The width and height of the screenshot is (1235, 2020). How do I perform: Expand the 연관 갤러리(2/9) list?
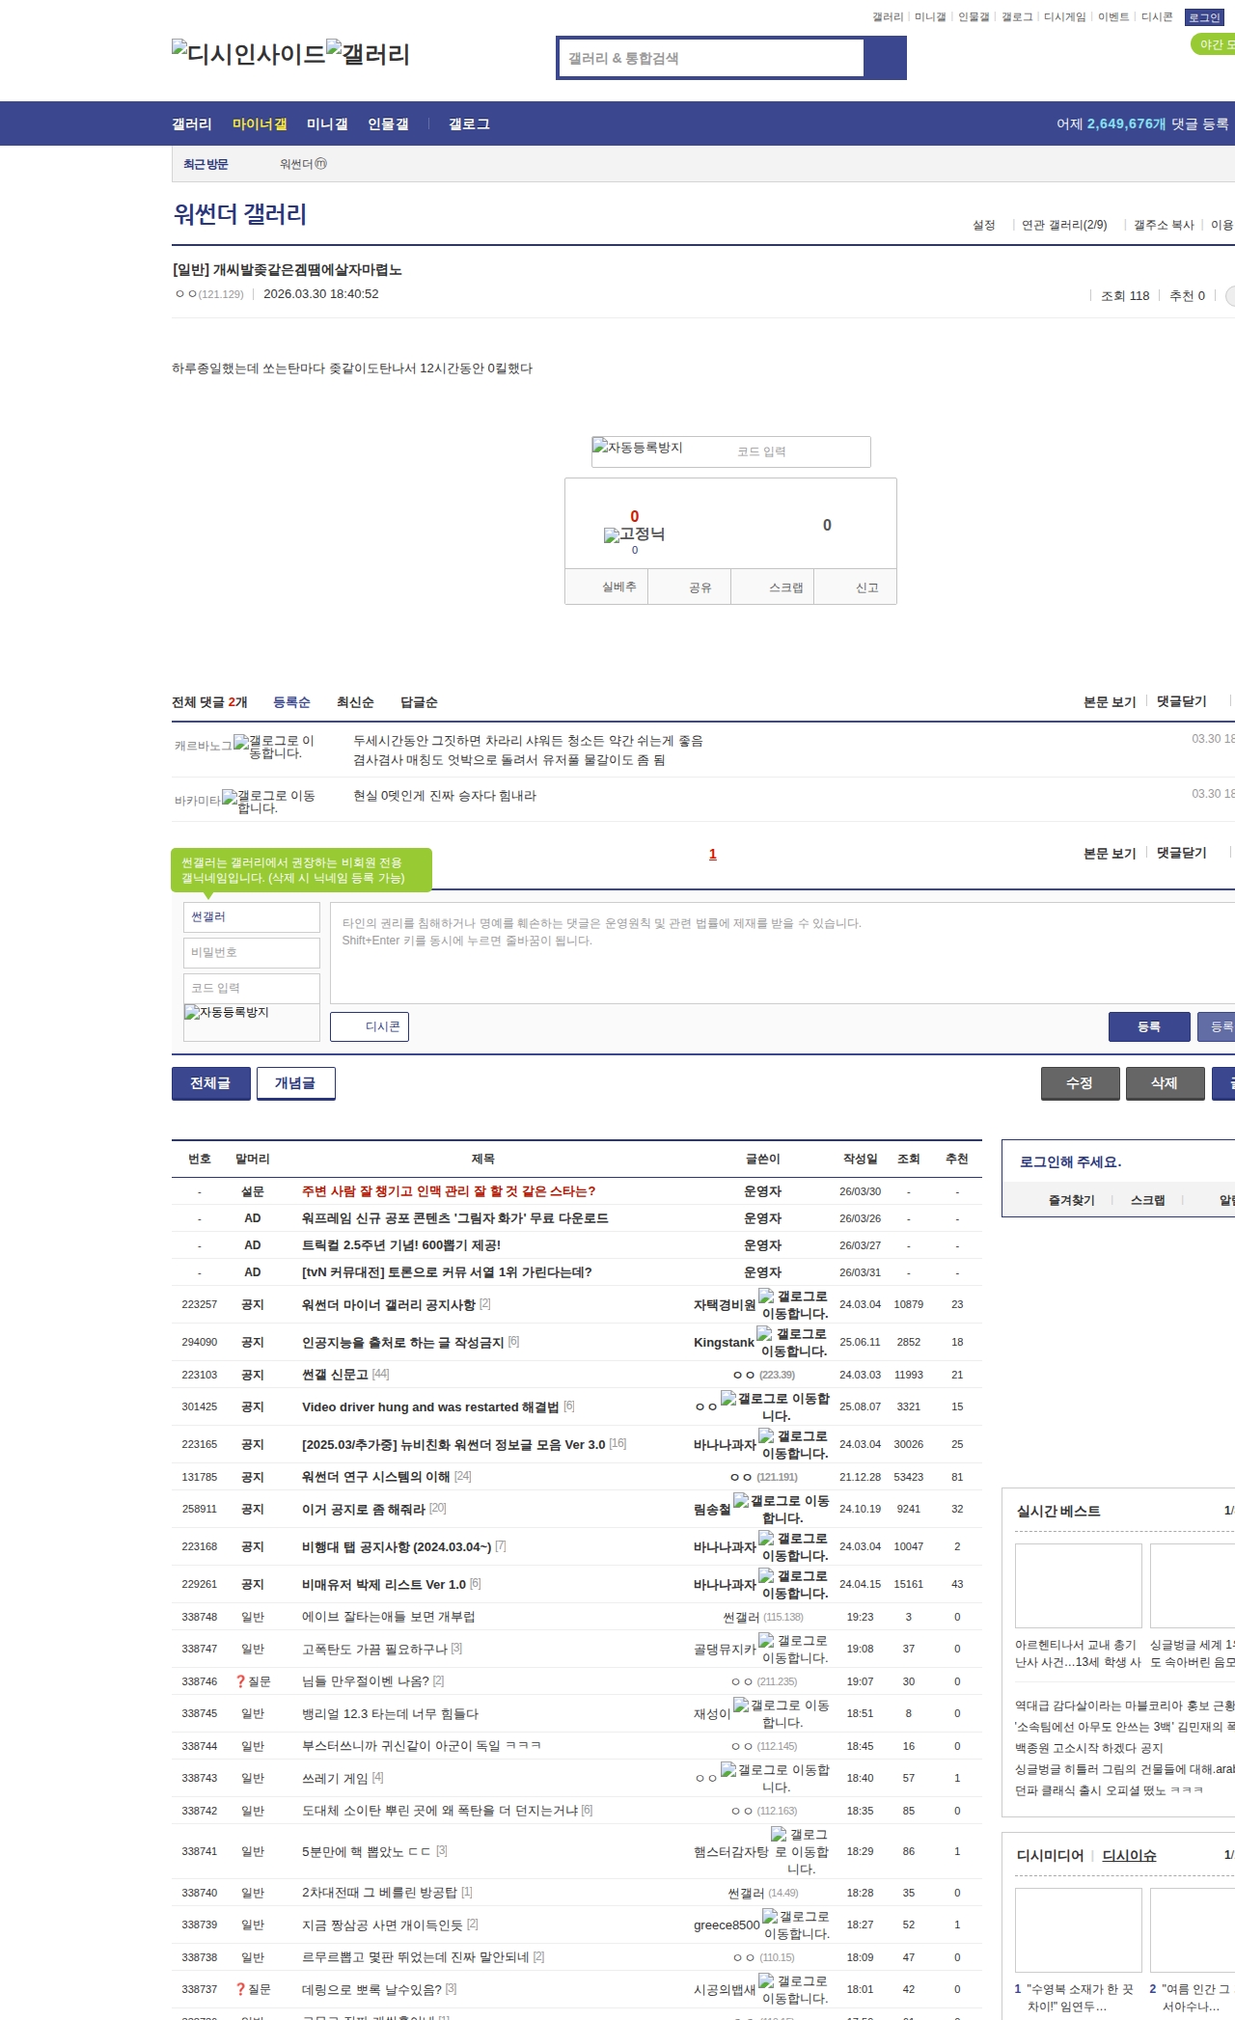1064,225
